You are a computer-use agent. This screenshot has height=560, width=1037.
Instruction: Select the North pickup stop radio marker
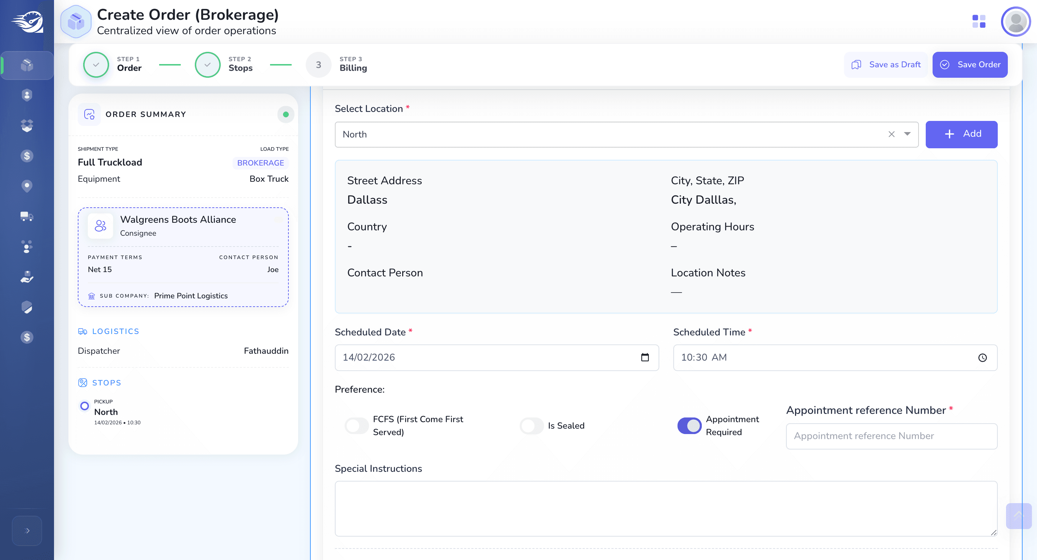click(85, 406)
